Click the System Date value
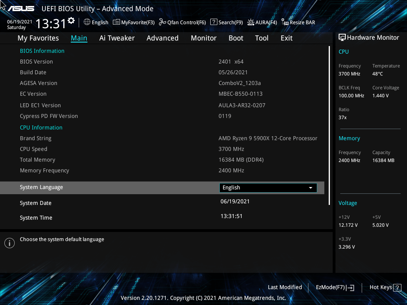The image size is (407, 305). click(235, 203)
